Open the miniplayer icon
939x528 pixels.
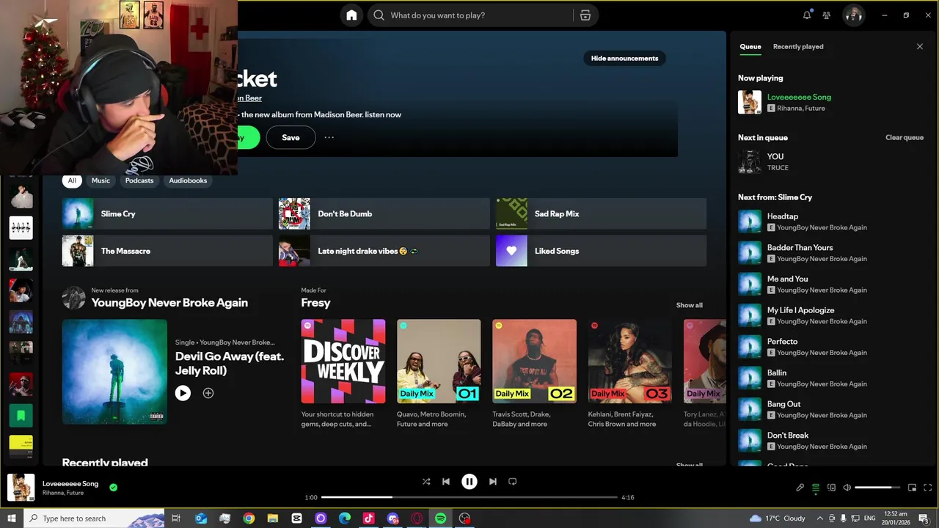point(913,488)
